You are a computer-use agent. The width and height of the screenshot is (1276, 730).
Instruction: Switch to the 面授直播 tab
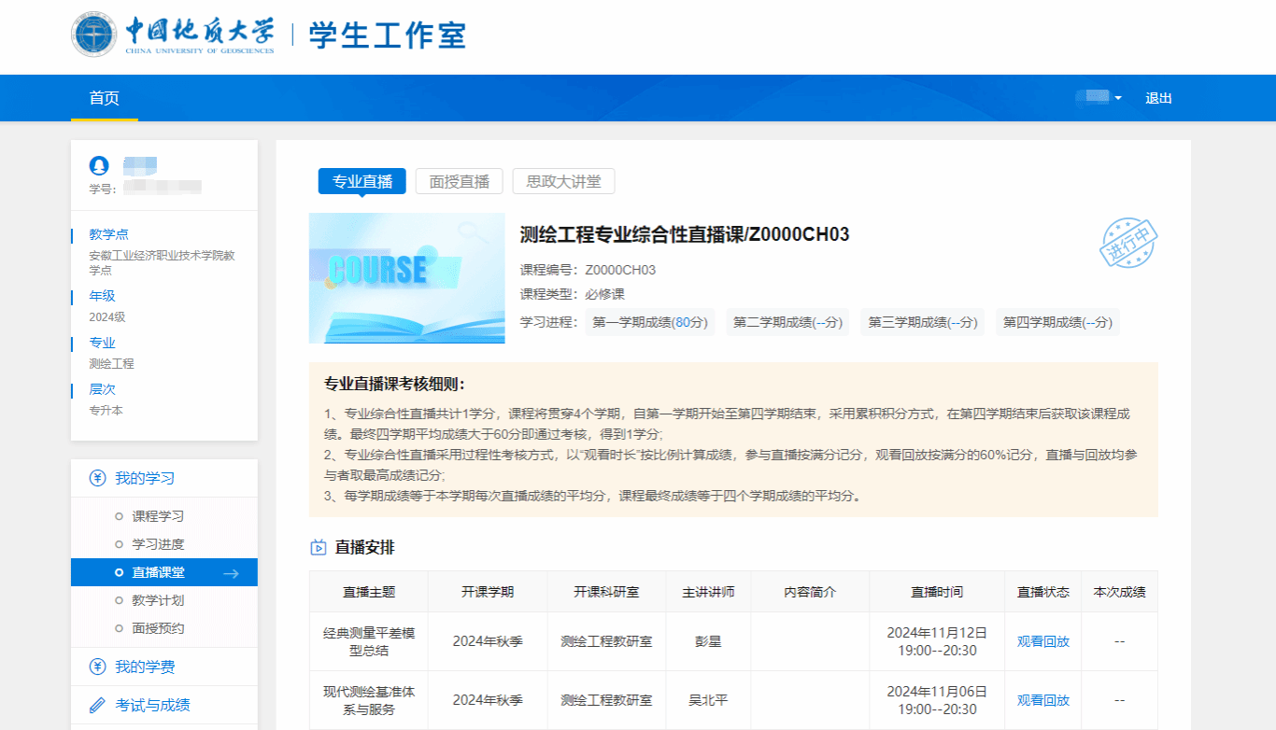(x=460, y=181)
